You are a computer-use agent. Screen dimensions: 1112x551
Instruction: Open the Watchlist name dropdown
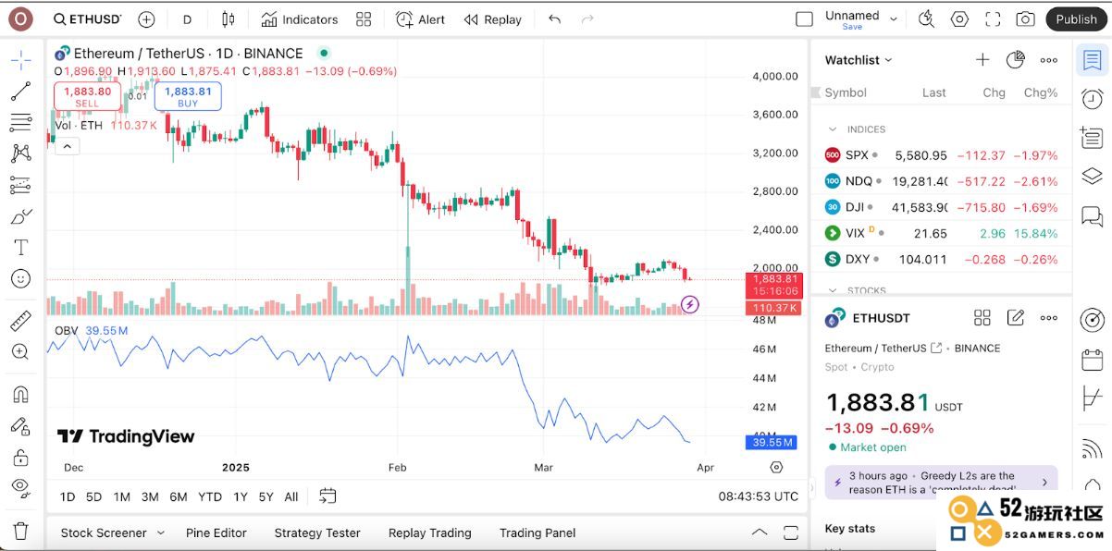(859, 60)
